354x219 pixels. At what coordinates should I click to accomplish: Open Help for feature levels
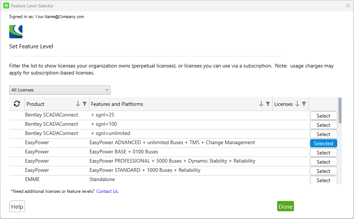click(x=17, y=206)
